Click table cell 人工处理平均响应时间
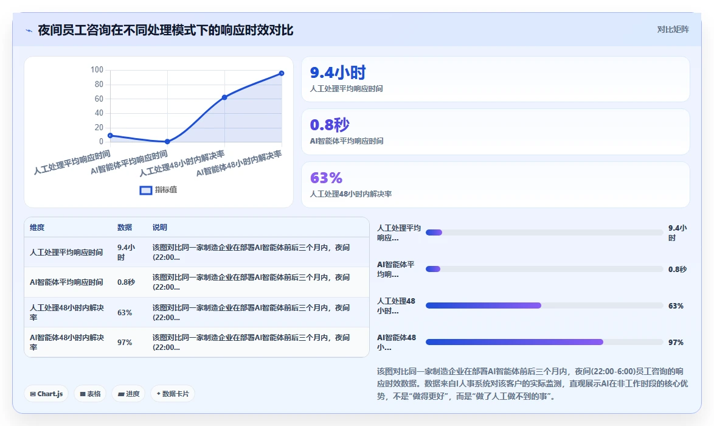 (66, 253)
